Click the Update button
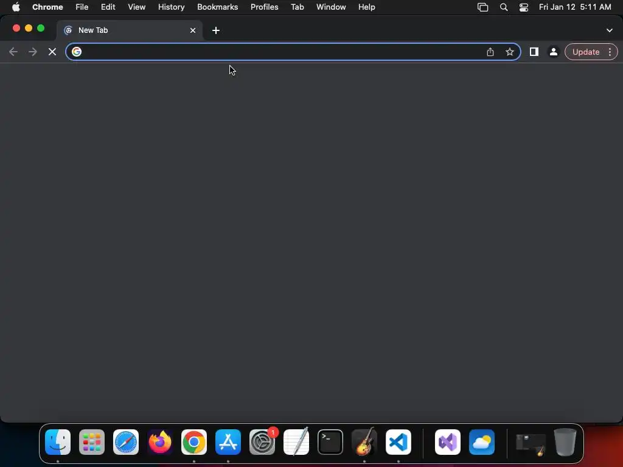The height and width of the screenshot is (467, 623). click(586, 52)
